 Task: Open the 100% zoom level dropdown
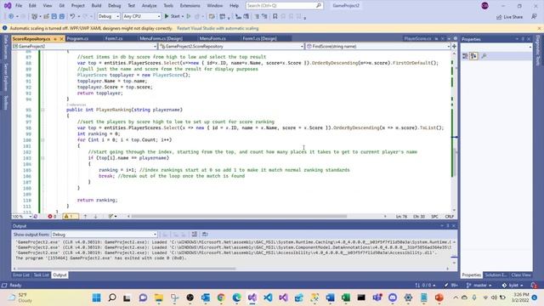pyautogui.click(x=22, y=216)
